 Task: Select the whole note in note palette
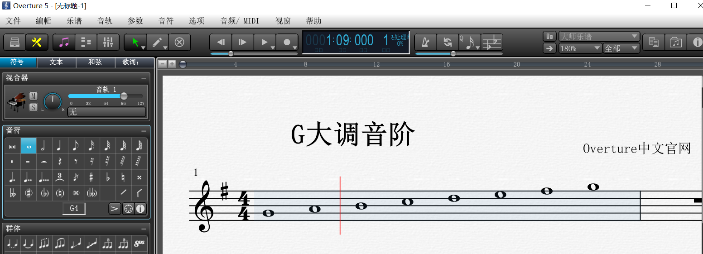29,146
